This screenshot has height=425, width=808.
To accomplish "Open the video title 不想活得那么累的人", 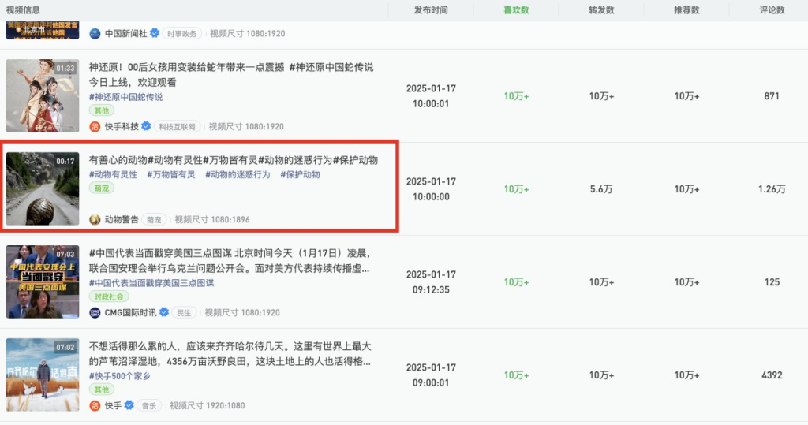I will (230, 354).
